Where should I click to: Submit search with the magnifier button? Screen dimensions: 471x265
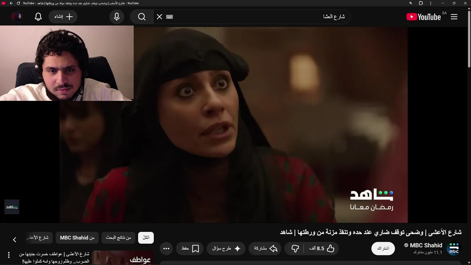tap(142, 17)
